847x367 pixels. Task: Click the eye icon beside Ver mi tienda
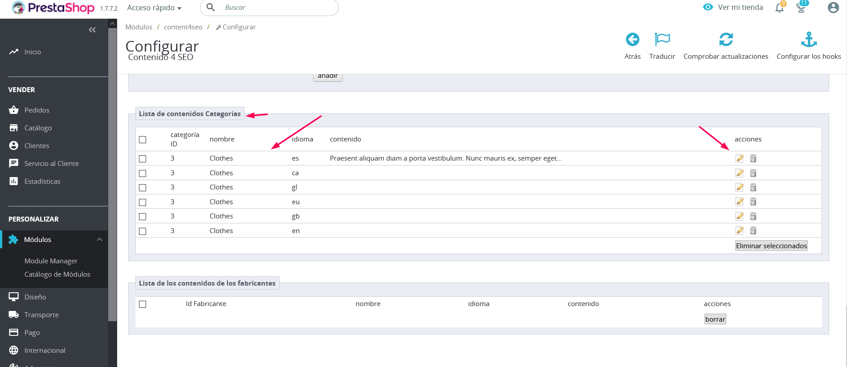click(708, 7)
